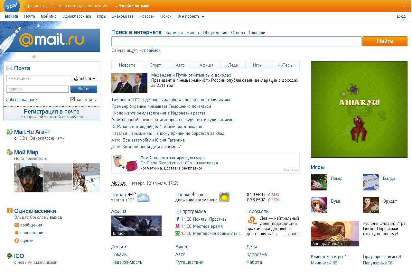
Task: Click the orange Найти search button
Action: coord(385,41)
